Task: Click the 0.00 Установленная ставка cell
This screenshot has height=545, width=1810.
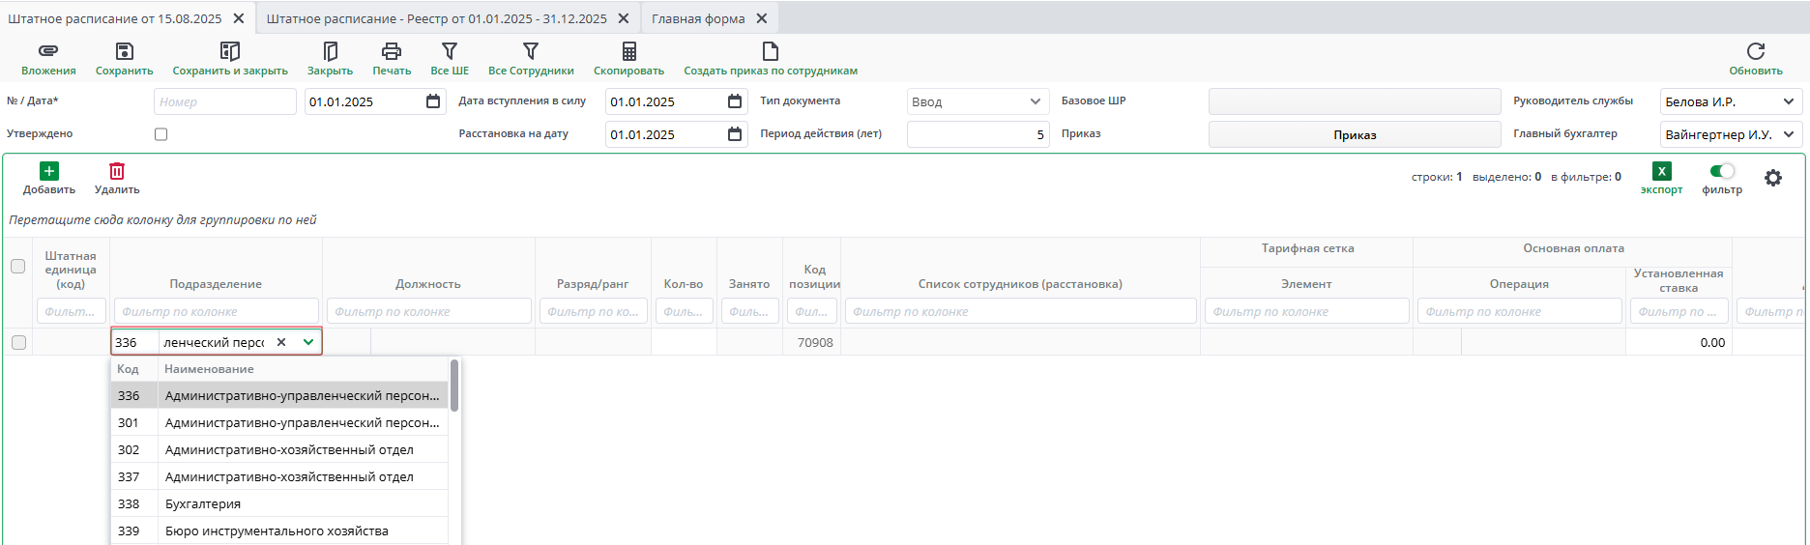Action: (1679, 342)
